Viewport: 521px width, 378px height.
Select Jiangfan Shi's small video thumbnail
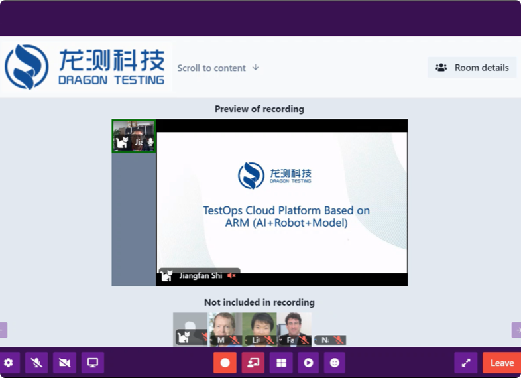(x=134, y=136)
